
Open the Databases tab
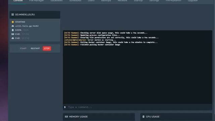tap(56, 1)
